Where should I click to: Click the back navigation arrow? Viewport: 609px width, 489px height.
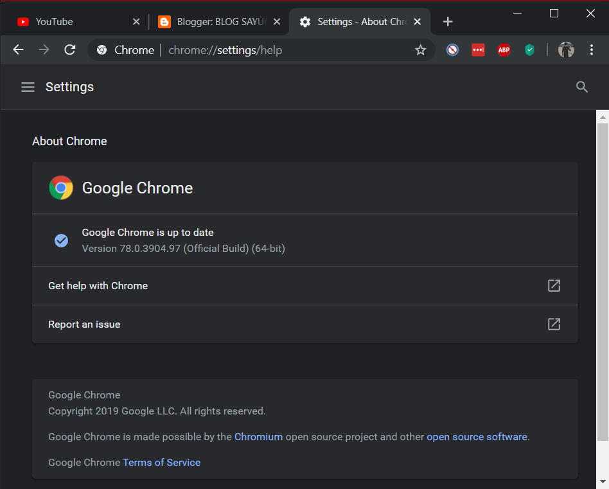tap(18, 50)
